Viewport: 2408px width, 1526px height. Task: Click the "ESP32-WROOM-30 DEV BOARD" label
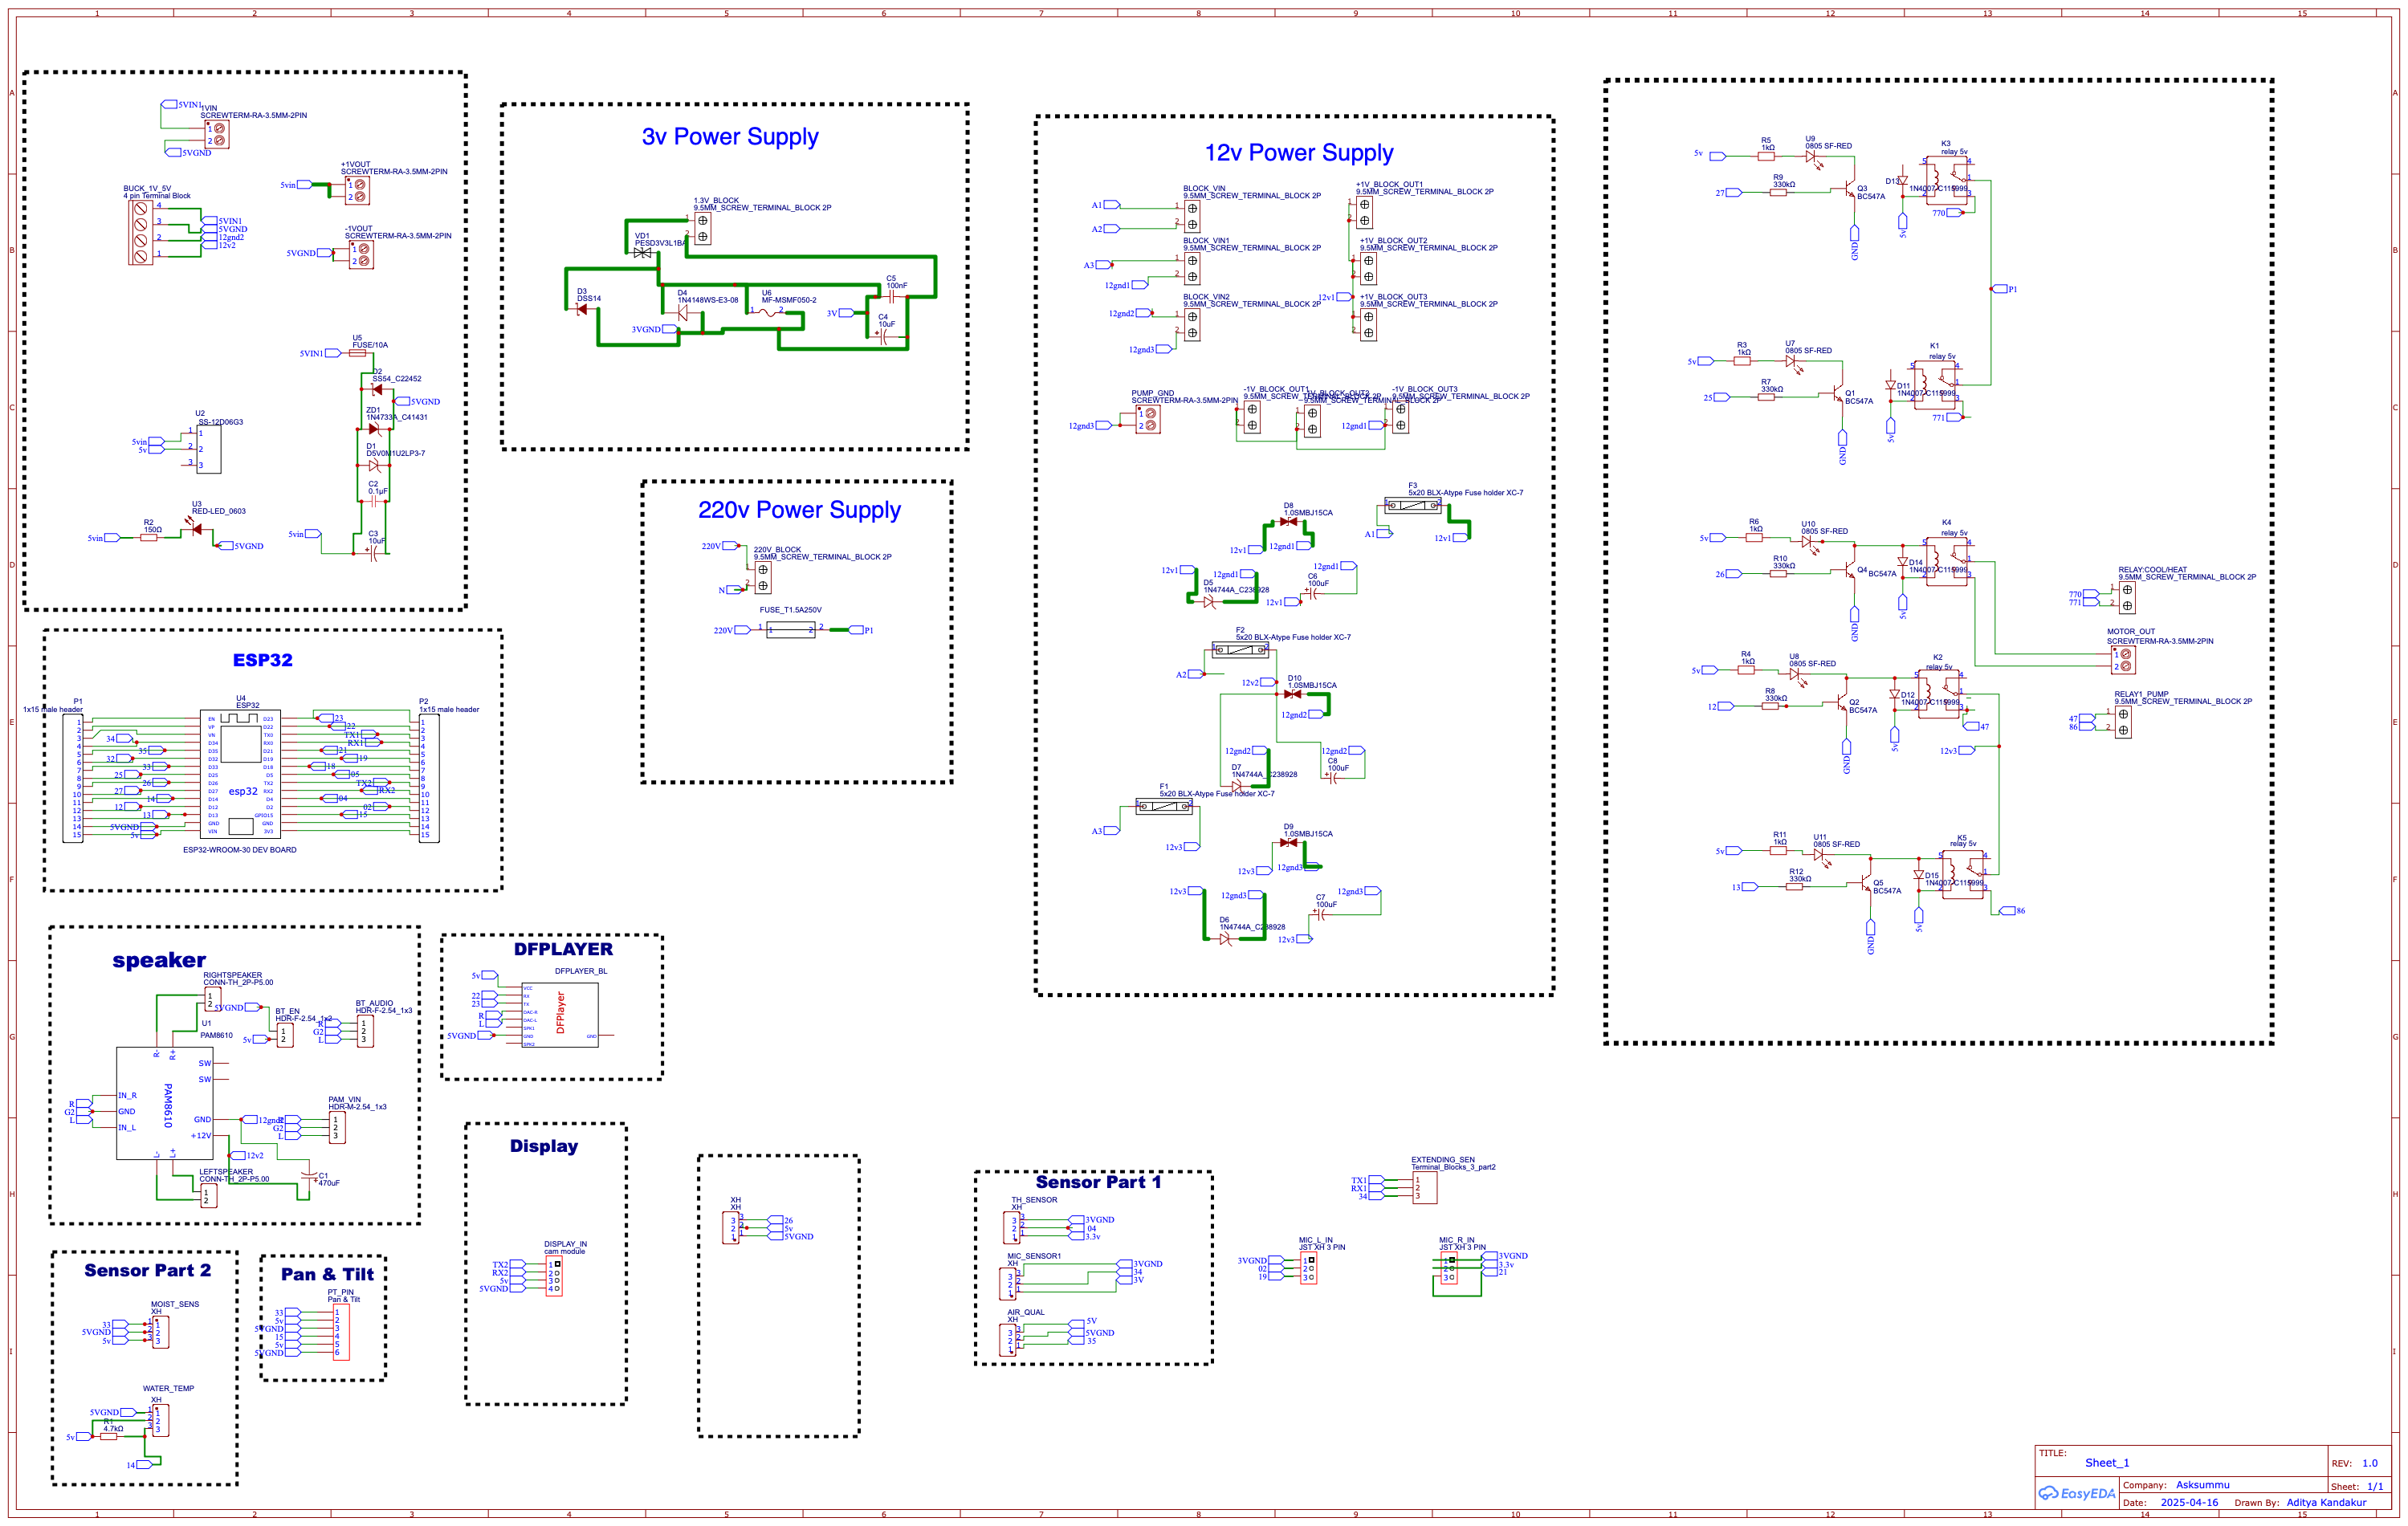click(x=240, y=850)
